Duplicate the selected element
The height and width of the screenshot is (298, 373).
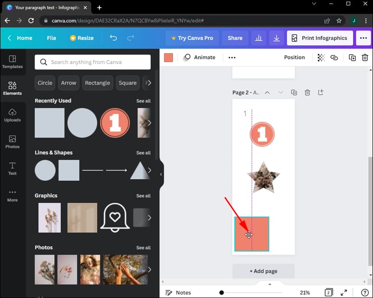click(x=352, y=57)
